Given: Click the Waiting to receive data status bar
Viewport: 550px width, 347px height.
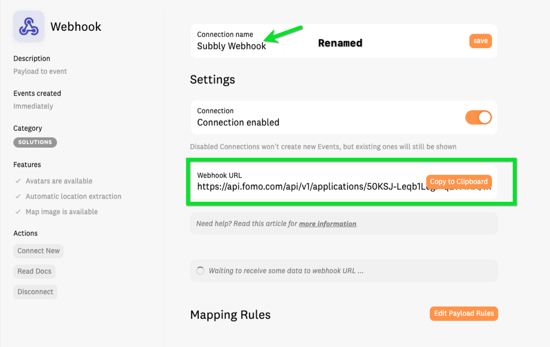Looking at the screenshot, I should click(344, 271).
